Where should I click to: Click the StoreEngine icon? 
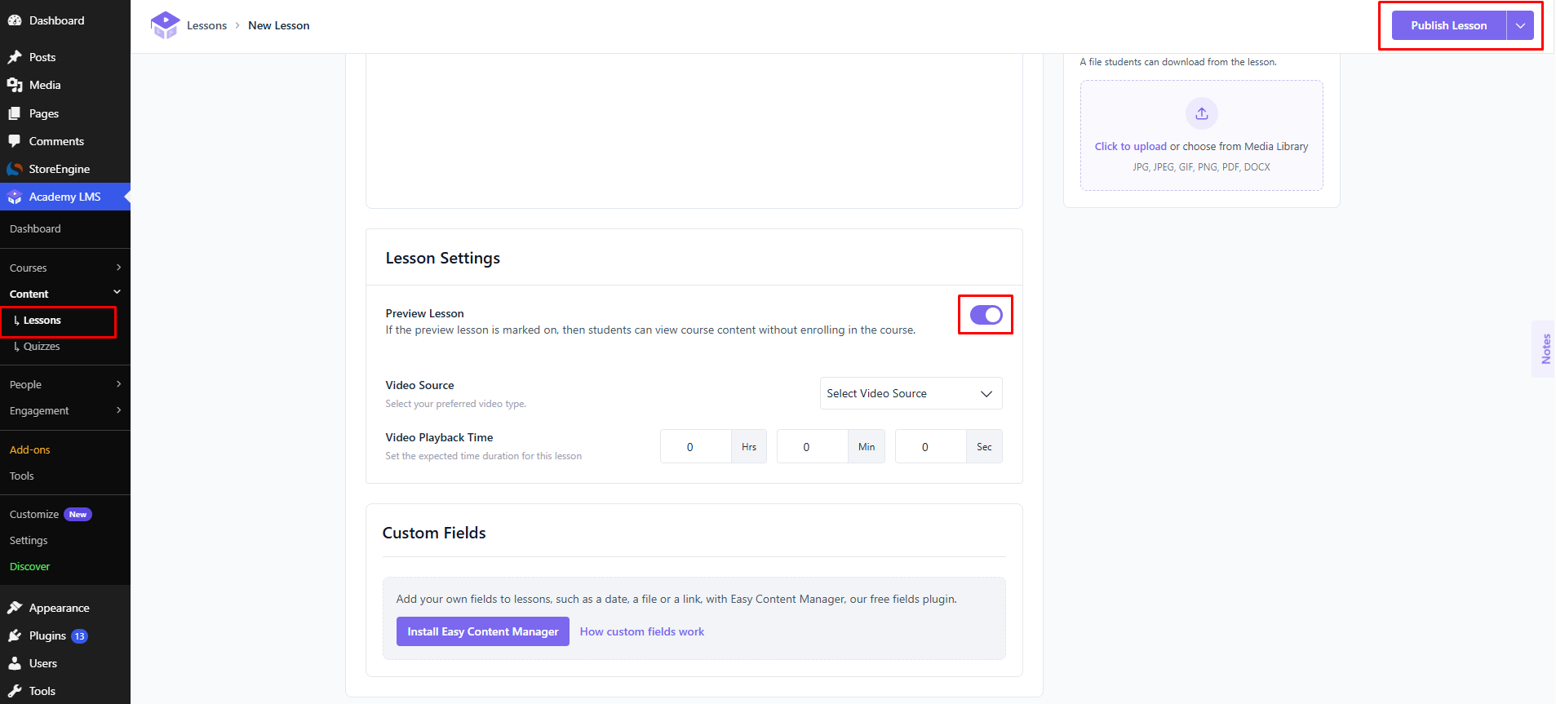point(15,169)
